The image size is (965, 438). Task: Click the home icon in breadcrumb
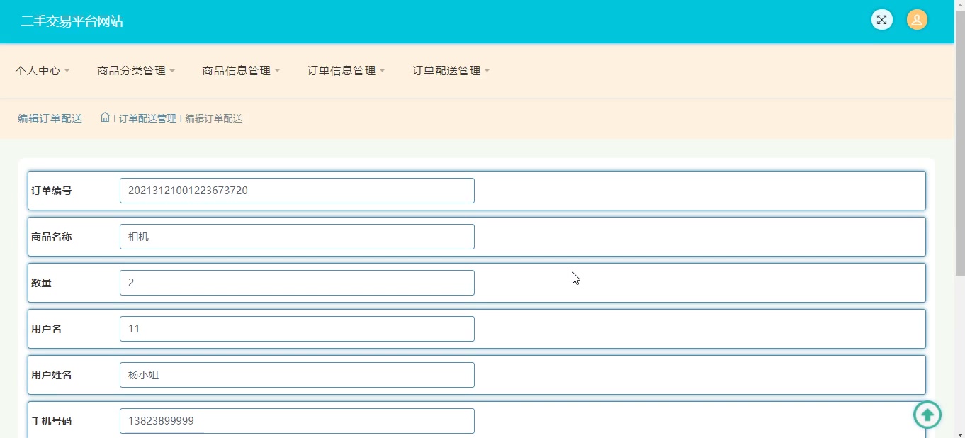point(105,118)
